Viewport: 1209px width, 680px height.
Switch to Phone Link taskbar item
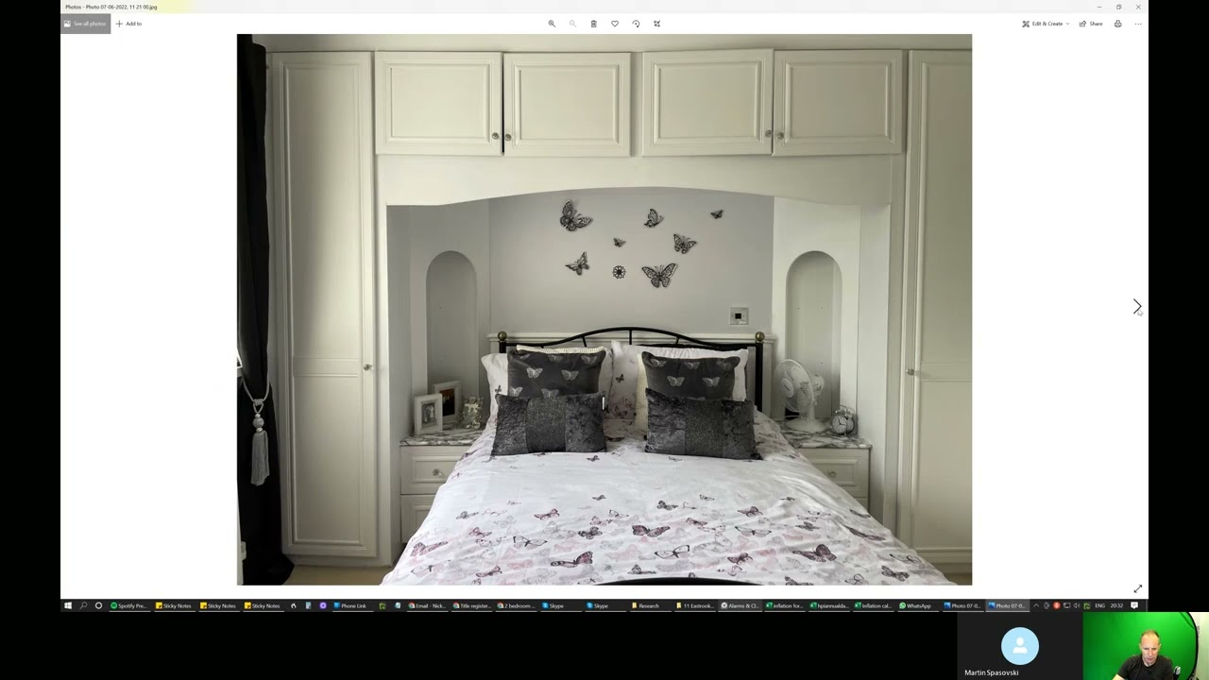[349, 605]
